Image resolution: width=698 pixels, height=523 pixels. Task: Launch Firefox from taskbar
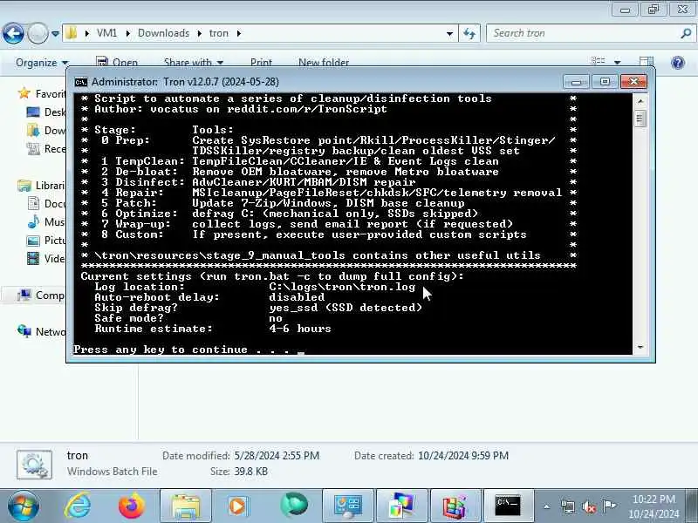coord(132,506)
